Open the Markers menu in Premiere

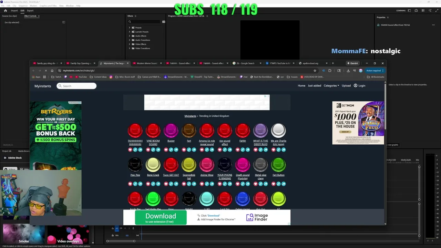[x=33, y=6]
